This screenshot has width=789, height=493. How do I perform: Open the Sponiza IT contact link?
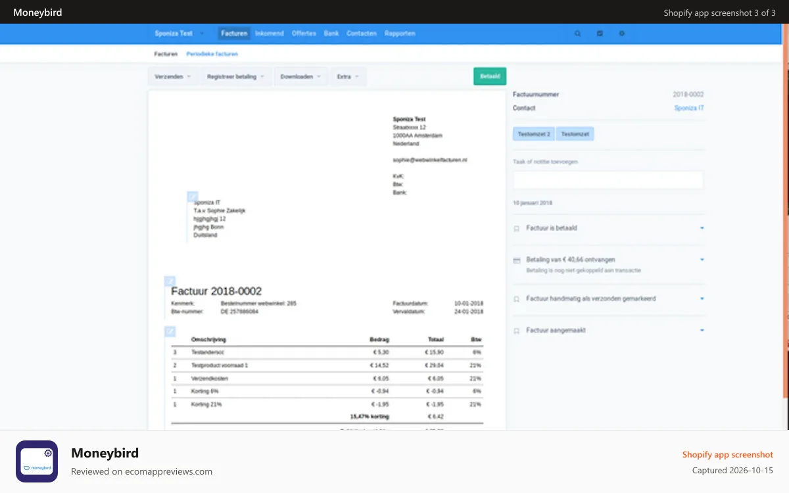click(x=689, y=108)
